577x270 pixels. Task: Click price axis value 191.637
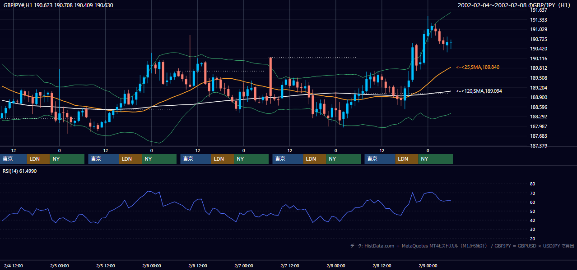539,10
